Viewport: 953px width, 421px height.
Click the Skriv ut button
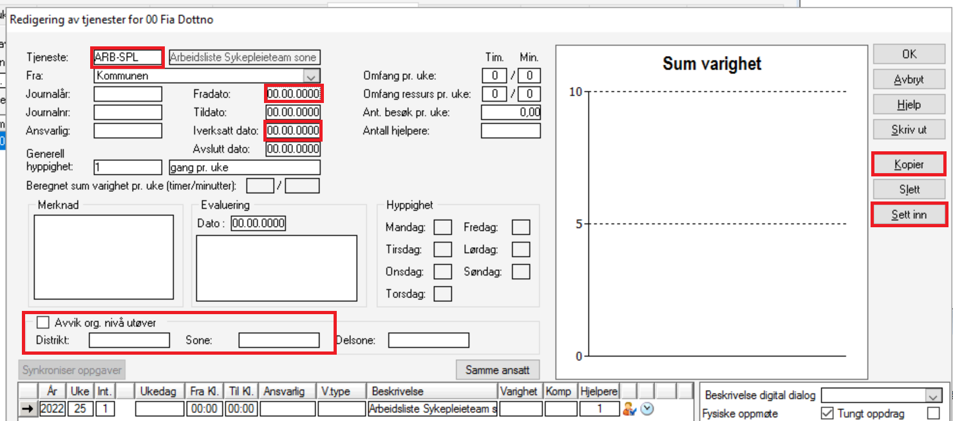909,129
